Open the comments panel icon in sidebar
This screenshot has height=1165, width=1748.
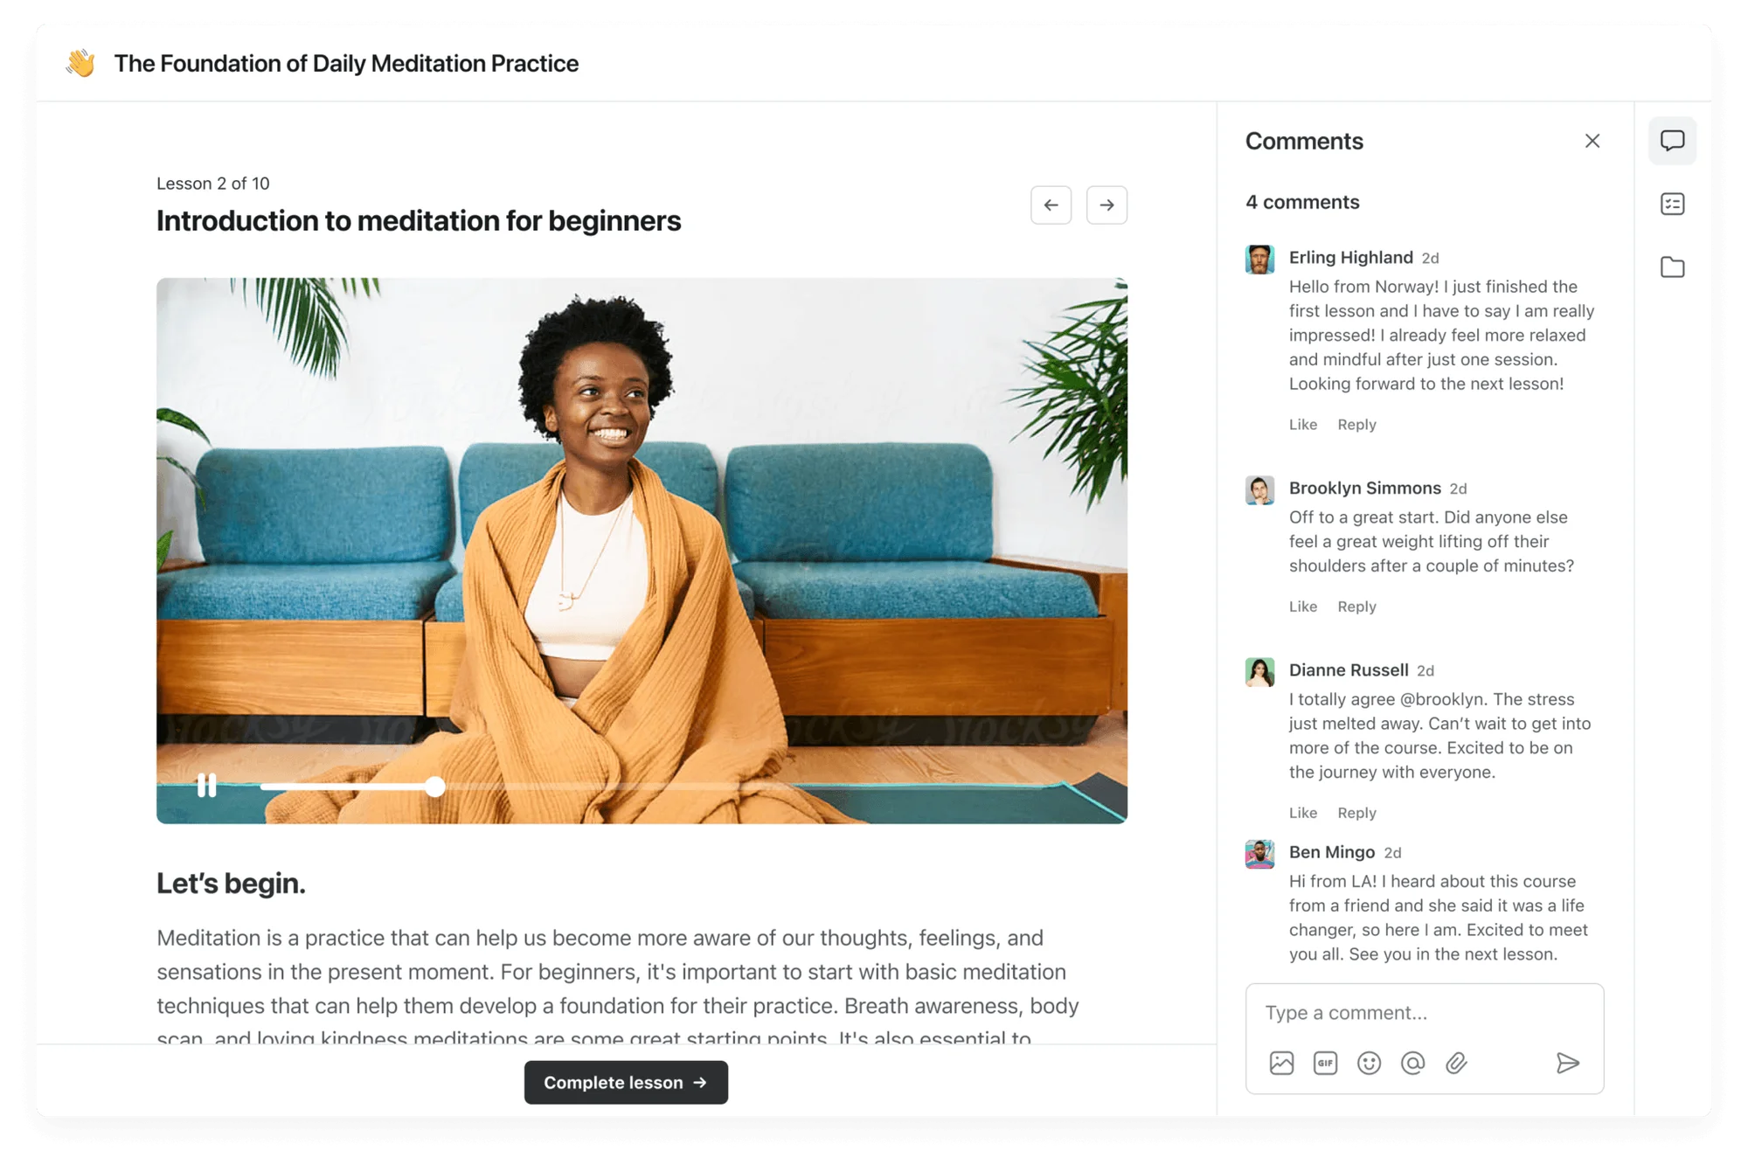pyautogui.click(x=1672, y=141)
